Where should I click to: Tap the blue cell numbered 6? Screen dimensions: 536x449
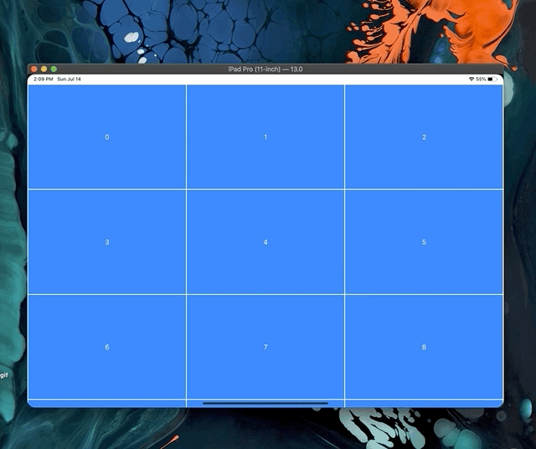(107, 347)
